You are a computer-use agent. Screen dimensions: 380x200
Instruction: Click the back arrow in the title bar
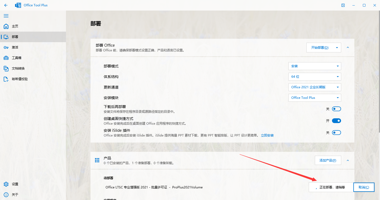(x=6, y=5)
